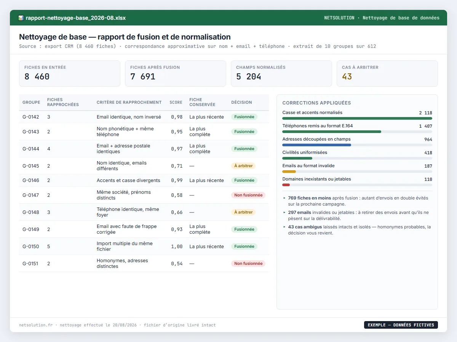Click criterion 'Nom phonétique + même téléphone'
Viewport: 457px width, 342px height.
(x=125, y=131)
